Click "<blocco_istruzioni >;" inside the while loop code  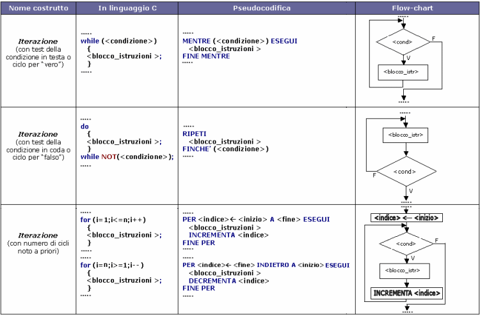124,56
